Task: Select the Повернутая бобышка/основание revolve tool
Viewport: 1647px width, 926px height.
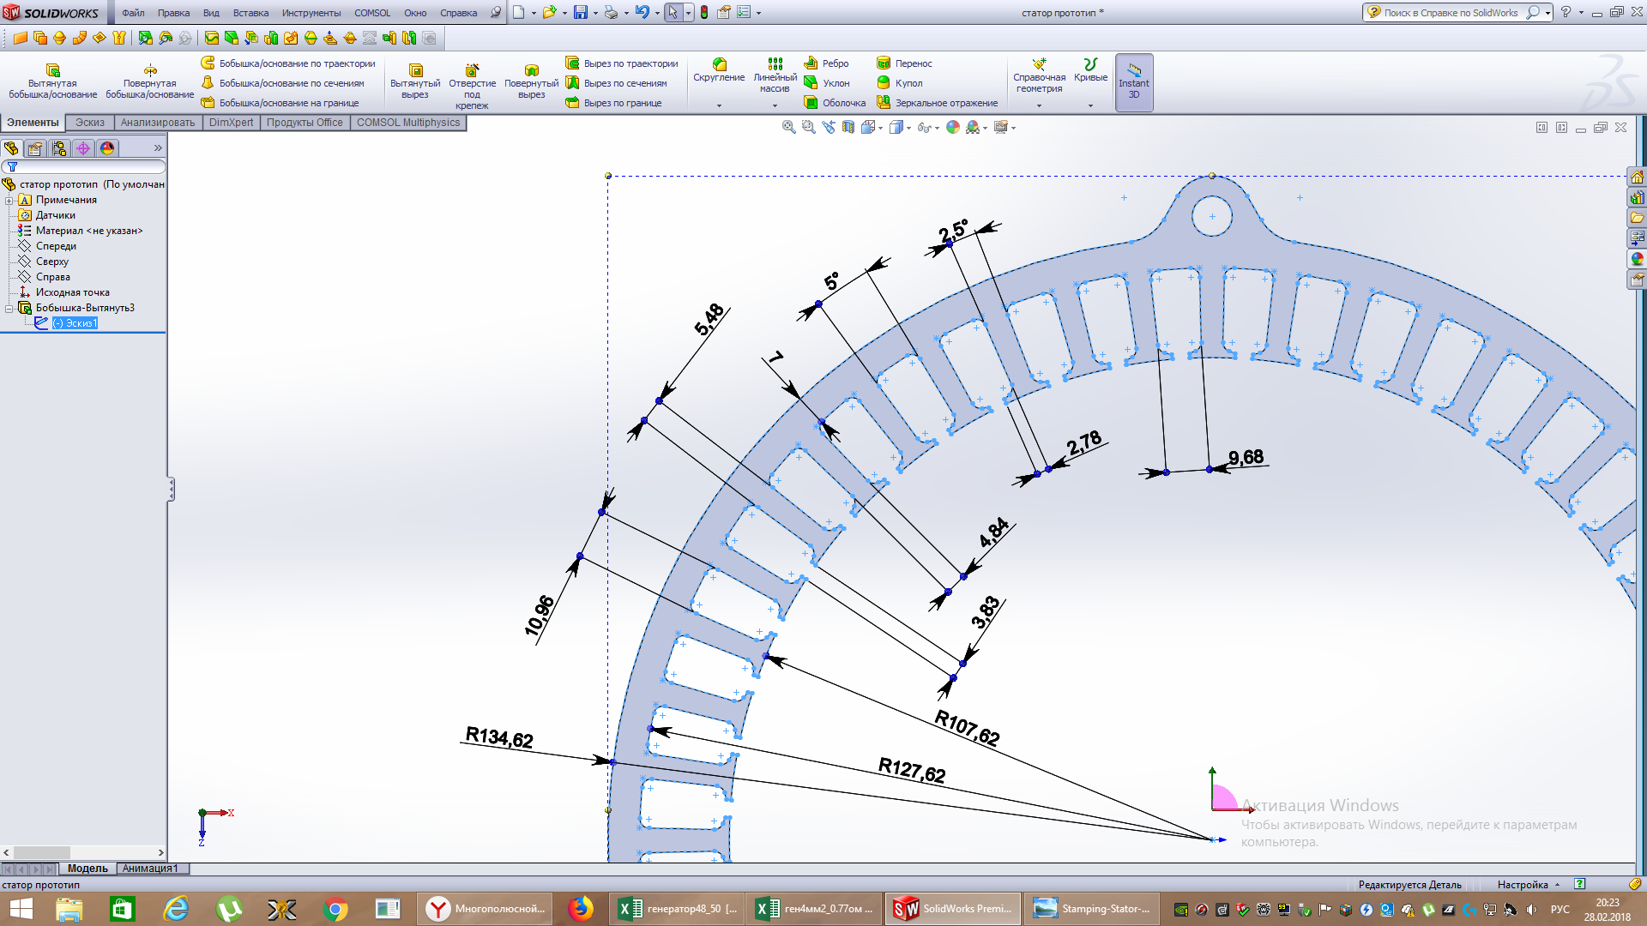Action: point(150,81)
